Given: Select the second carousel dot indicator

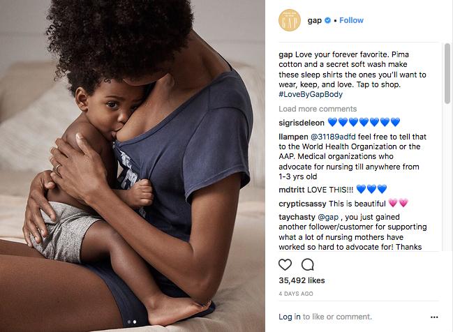Looking at the screenshot, I should (x=135, y=322).
